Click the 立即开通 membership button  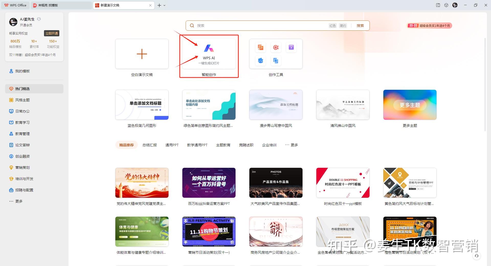coord(51,33)
